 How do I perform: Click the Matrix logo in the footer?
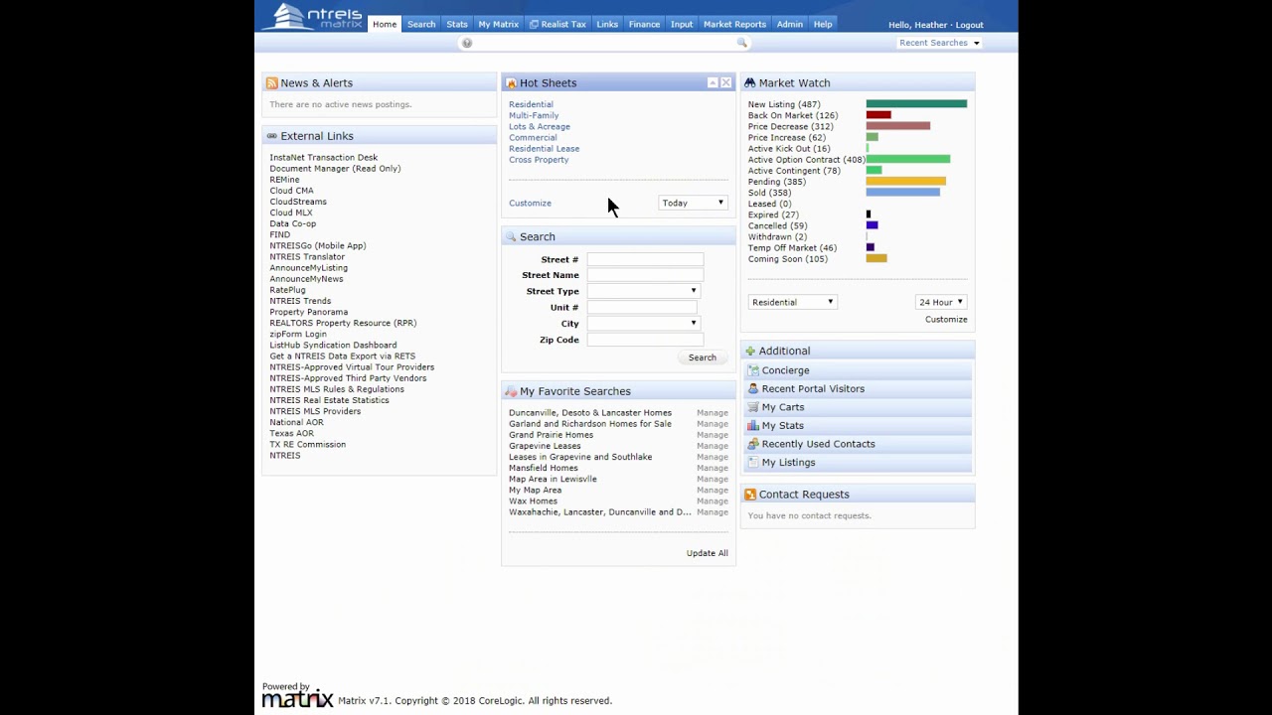297,697
